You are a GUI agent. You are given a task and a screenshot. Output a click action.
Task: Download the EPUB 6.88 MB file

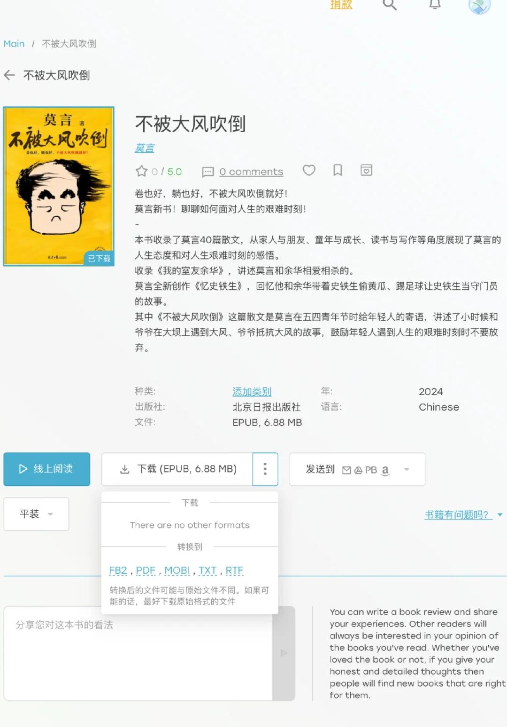coord(177,469)
